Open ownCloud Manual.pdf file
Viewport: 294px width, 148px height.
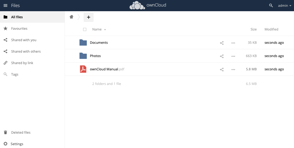tap(107, 69)
